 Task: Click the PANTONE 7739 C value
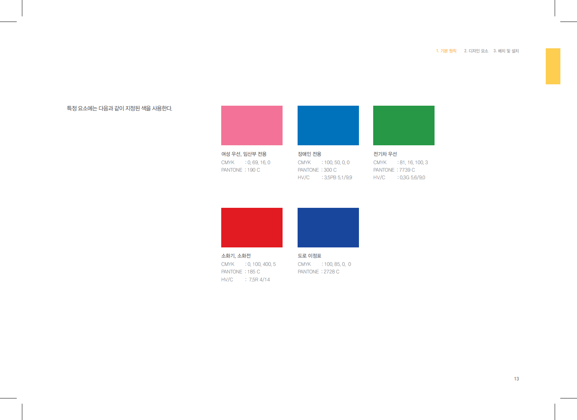click(x=407, y=170)
